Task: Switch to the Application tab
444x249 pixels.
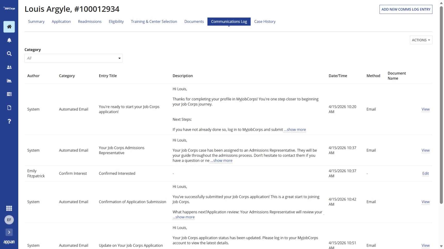Action: pyautogui.click(x=61, y=22)
